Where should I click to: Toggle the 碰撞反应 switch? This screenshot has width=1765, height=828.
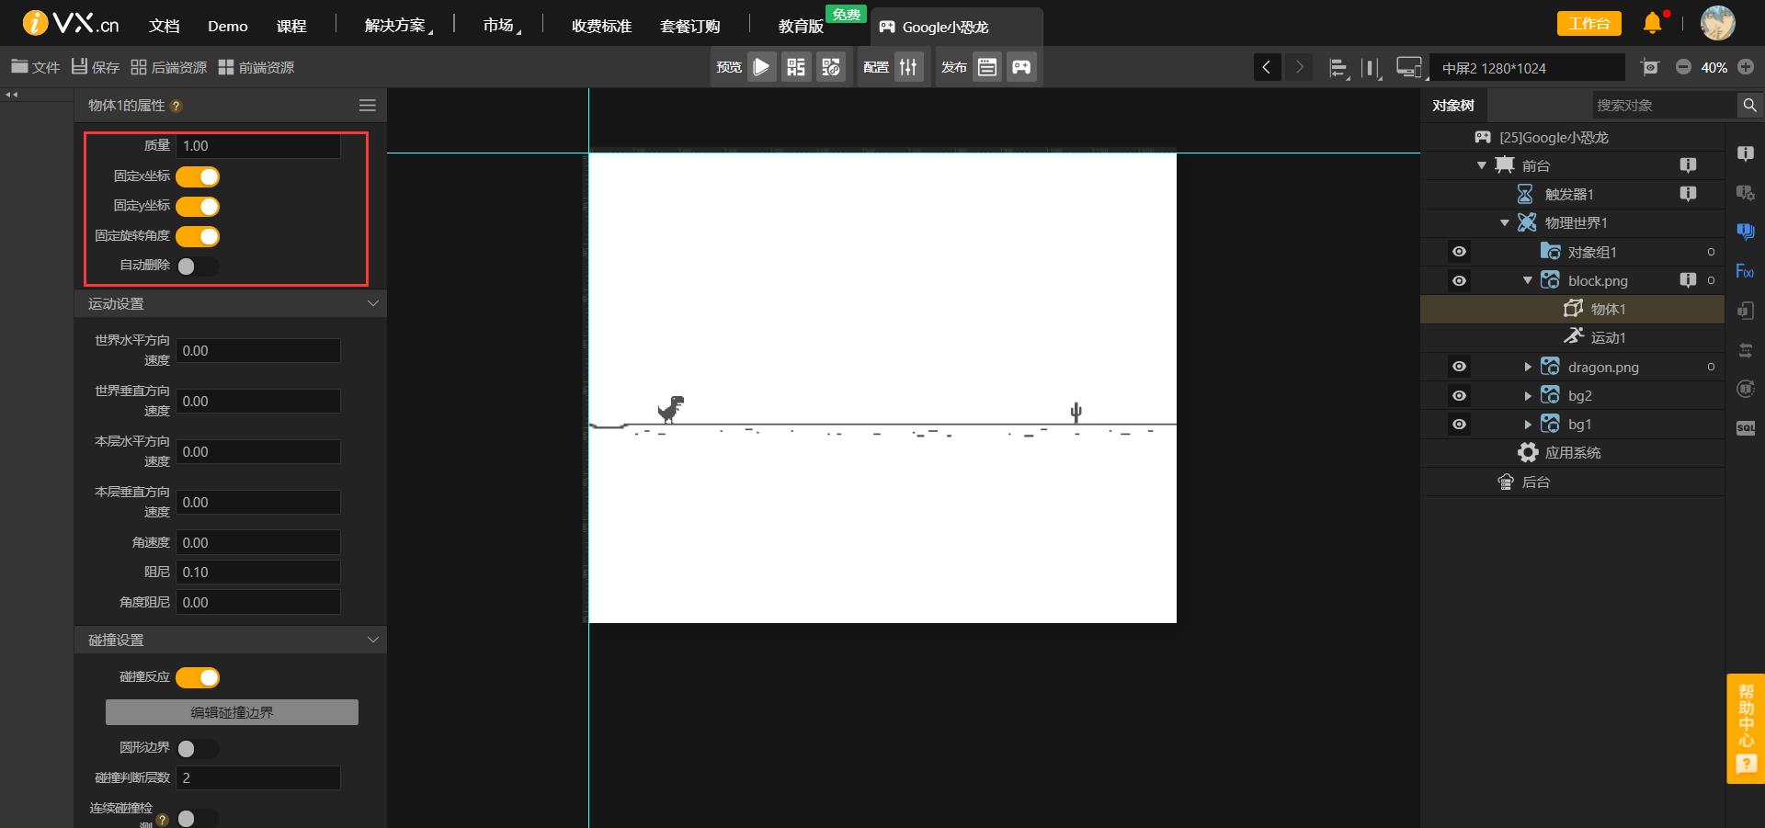pyautogui.click(x=198, y=677)
